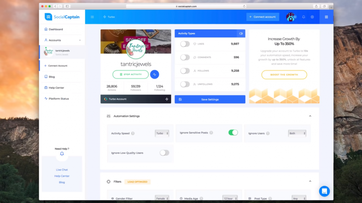Screen dimensions: 362x203
Task: Click Load Optimized button
Action: point(138,182)
